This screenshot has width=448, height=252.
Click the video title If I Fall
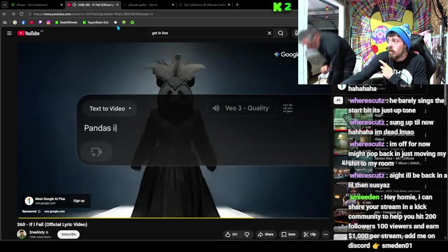click(52, 224)
